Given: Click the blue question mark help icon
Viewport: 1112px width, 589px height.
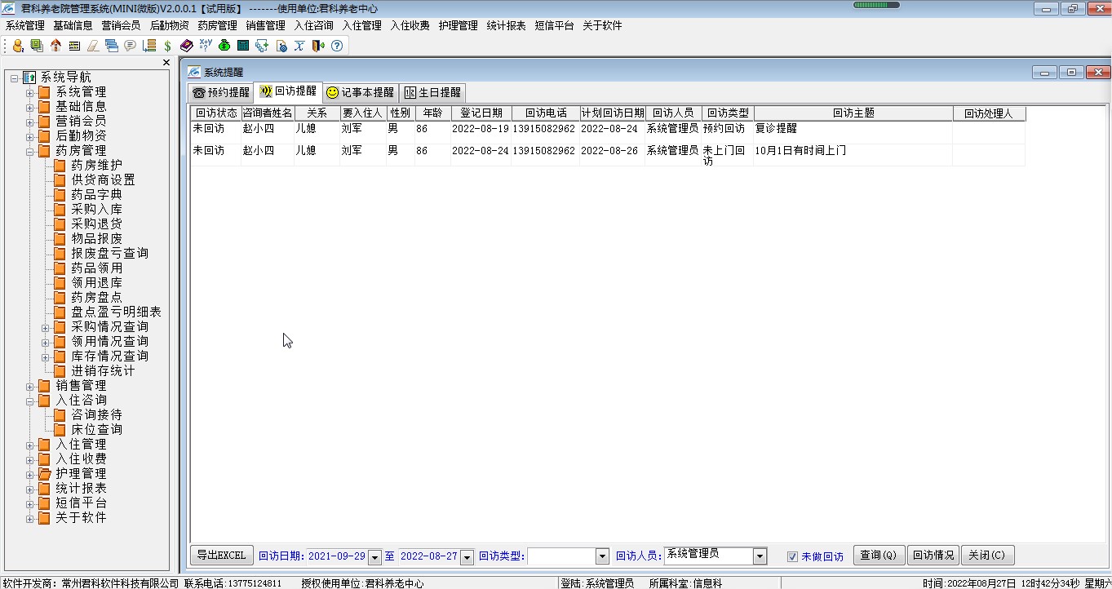Looking at the screenshot, I should coord(336,46).
